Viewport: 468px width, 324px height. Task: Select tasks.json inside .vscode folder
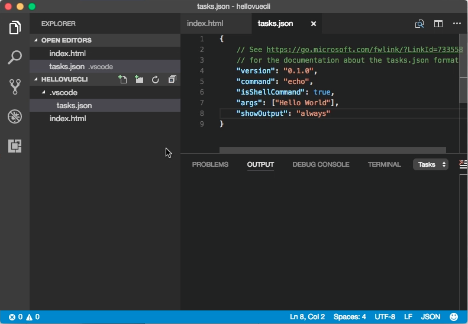[x=105, y=105]
